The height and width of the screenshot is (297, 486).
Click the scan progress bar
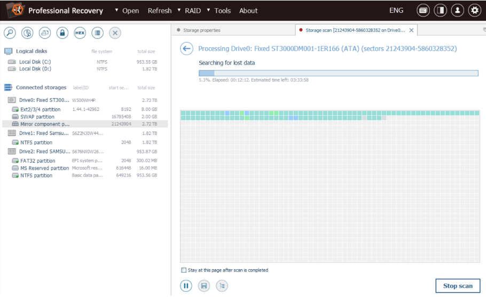pyautogui.click(x=338, y=73)
